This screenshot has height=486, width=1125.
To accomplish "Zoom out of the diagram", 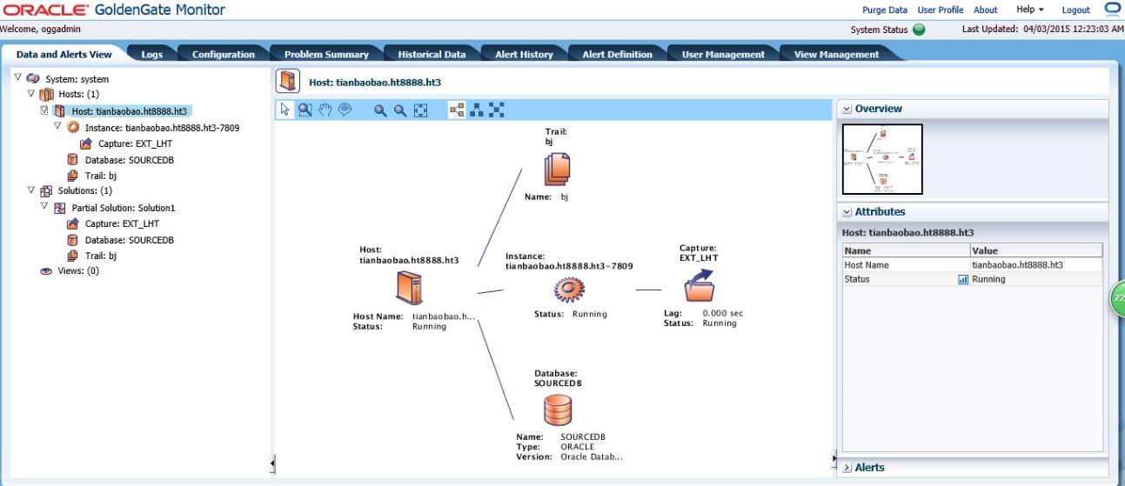I will tap(400, 110).
